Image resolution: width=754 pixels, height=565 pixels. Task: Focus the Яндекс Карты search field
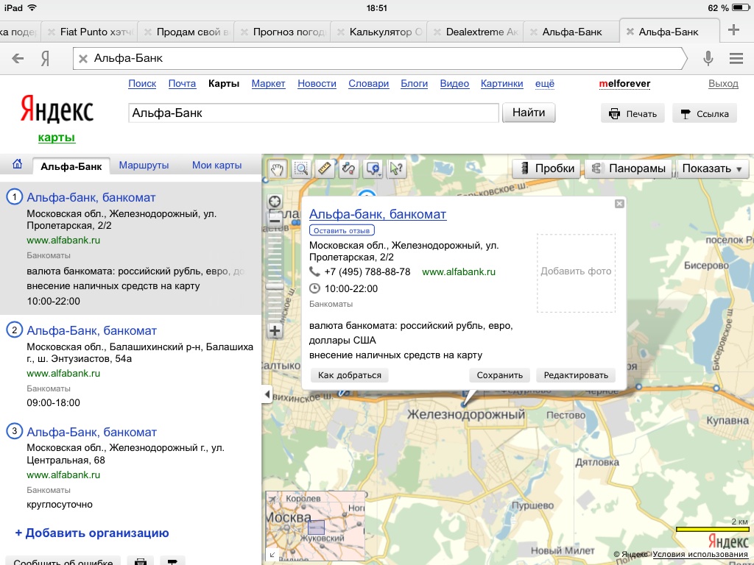(314, 113)
